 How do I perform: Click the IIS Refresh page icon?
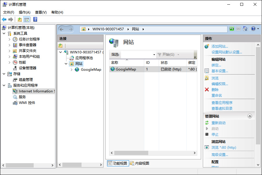pyautogui.click(x=232, y=29)
